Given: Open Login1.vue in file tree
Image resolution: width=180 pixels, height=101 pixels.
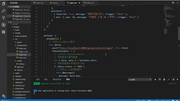Looking at the screenshot, I should pos(23,52).
